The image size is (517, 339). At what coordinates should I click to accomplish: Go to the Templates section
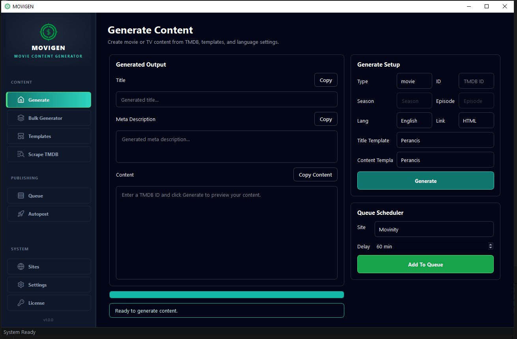[x=49, y=136]
